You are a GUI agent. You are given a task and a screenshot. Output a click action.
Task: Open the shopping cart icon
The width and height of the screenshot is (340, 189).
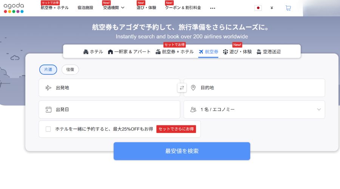coord(288,8)
